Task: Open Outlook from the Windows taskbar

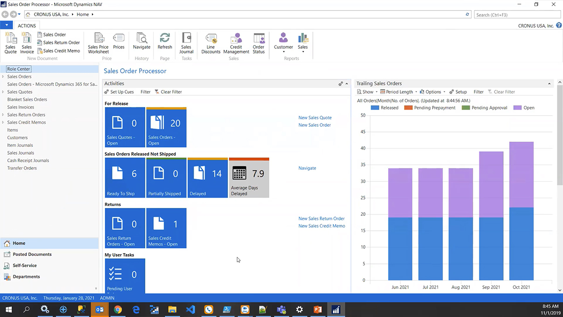Action: pos(100,309)
